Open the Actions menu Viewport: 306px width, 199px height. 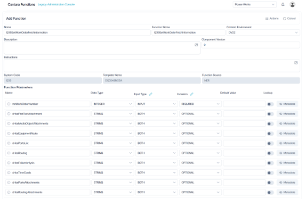coord(272,19)
